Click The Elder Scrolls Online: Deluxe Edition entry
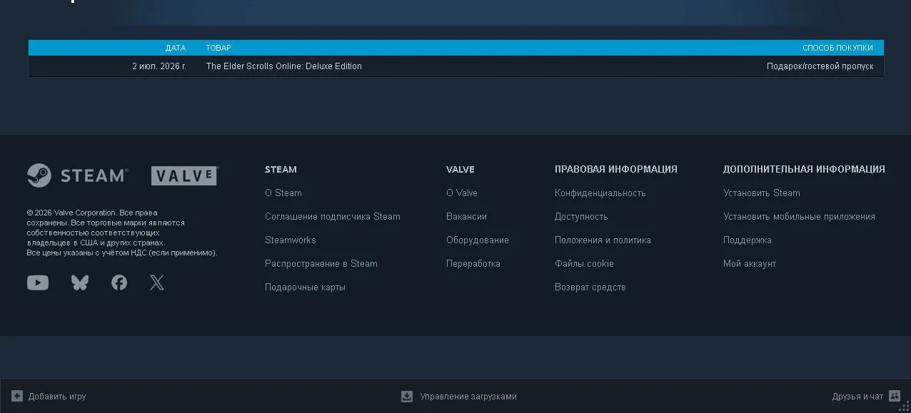The width and height of the screenshot is (911, 413). [x=284, y=66]
